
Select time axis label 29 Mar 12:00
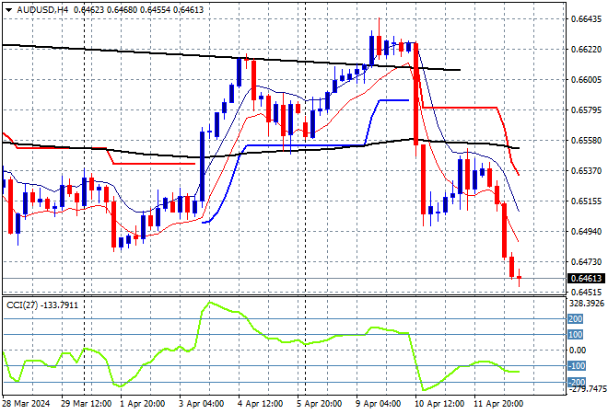click(x=86, y=404)
